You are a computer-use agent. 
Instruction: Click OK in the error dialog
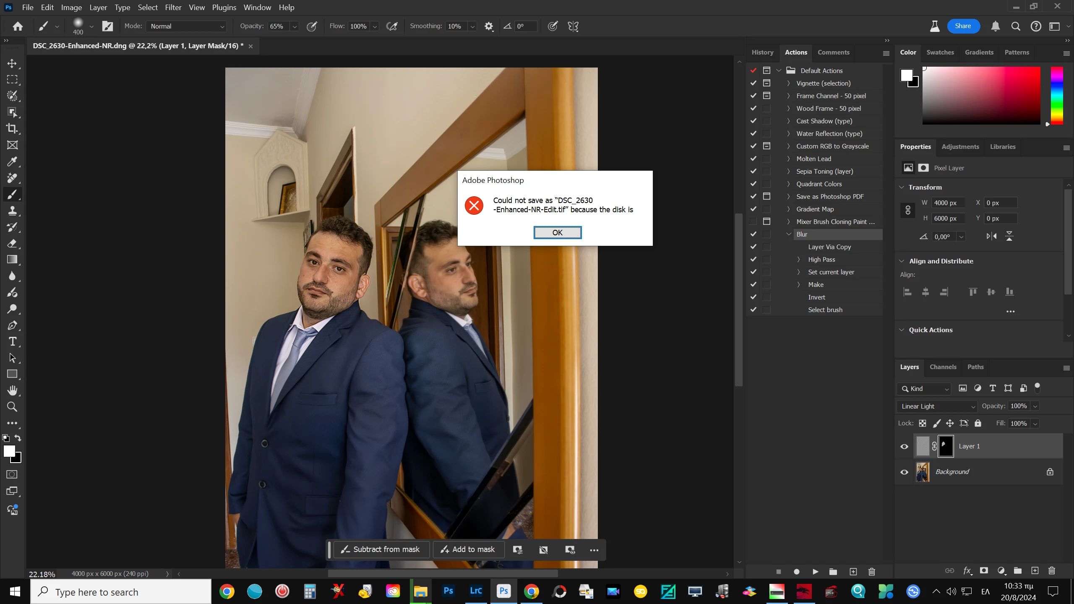(557, 232)
